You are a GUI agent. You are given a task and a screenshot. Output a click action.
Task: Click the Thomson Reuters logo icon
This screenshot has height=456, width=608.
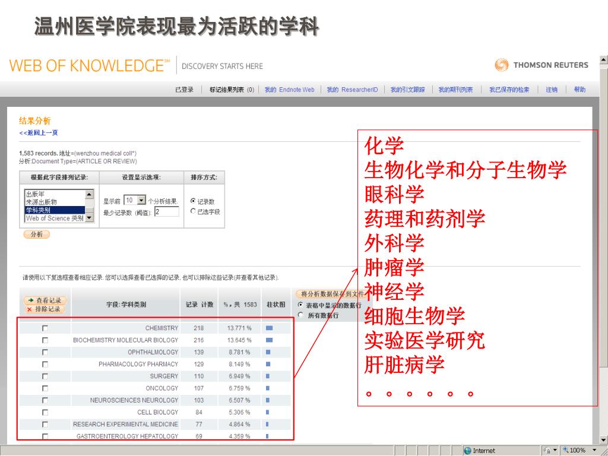pyautogui.click(x=501, y=65)
